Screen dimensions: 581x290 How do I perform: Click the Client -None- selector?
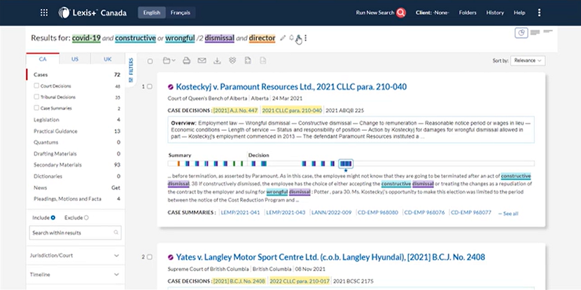[x=433, y=13]
